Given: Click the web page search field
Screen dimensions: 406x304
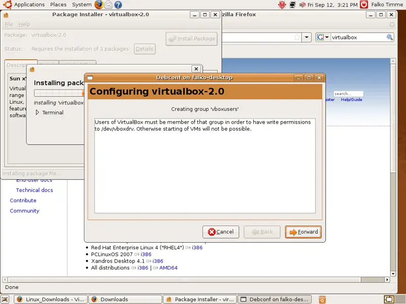Looking at the screenshot, I should point(348,94).
